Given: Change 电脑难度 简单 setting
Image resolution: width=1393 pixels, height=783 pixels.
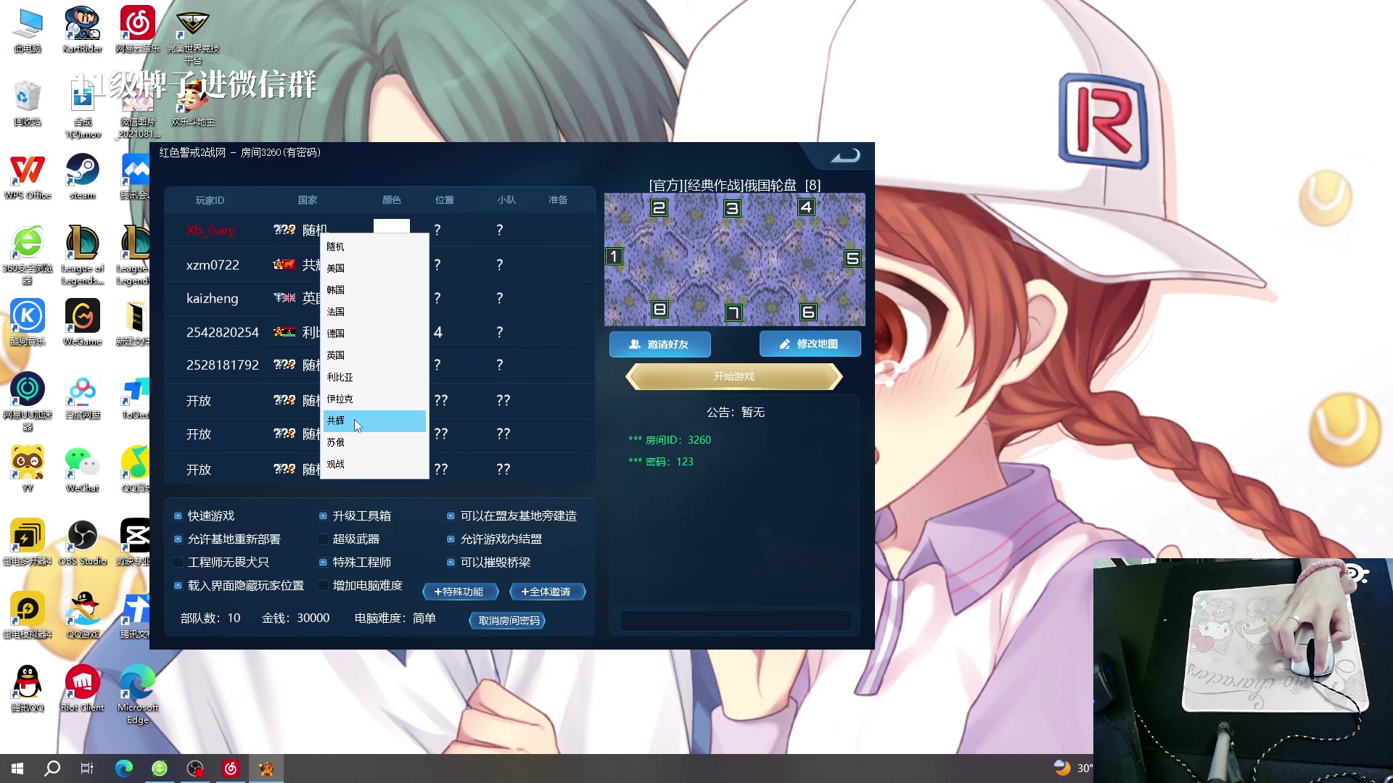Looking at the screenshot, I should click(424, 618).
